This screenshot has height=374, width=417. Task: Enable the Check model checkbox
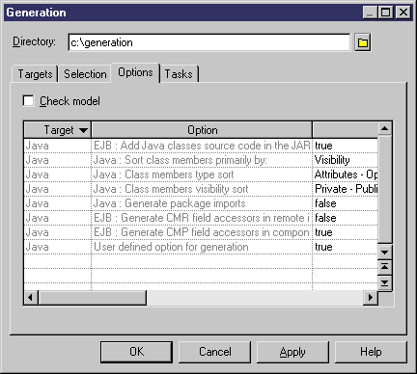coord(28,100)
